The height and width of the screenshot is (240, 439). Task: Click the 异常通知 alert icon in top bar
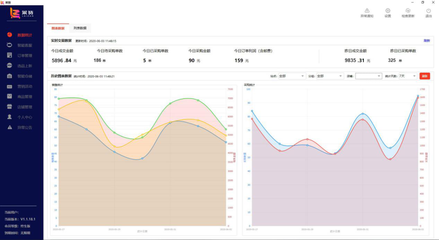[x=367, y=11]
